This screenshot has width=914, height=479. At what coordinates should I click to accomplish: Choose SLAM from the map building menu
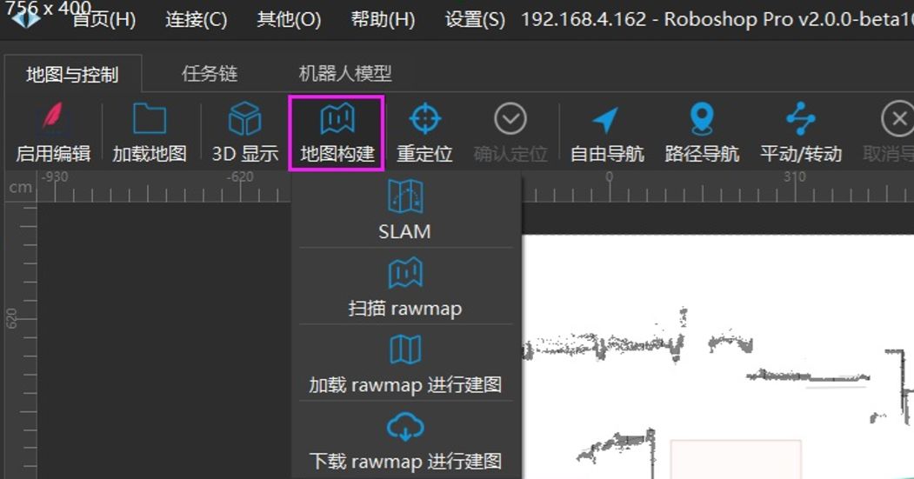tap(404, 210)
